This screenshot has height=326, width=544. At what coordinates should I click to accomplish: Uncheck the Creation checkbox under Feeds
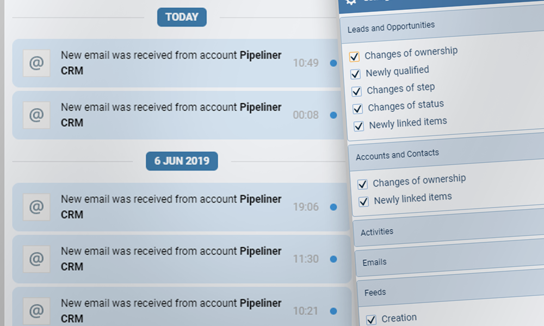[371, 320]
